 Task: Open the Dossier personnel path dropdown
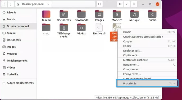(x=48, y=4)
